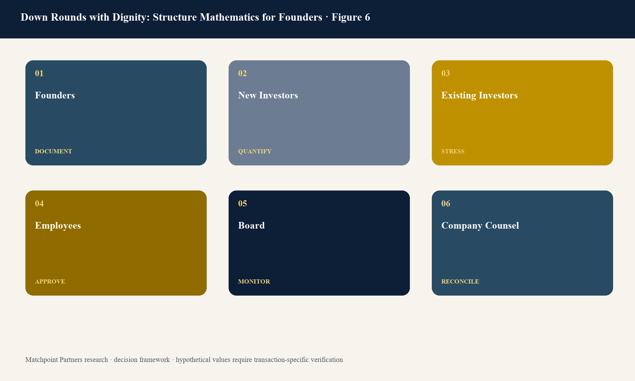The image size is (635, 381).
Task: Click card number 06
Action: (x=445, y=204)
